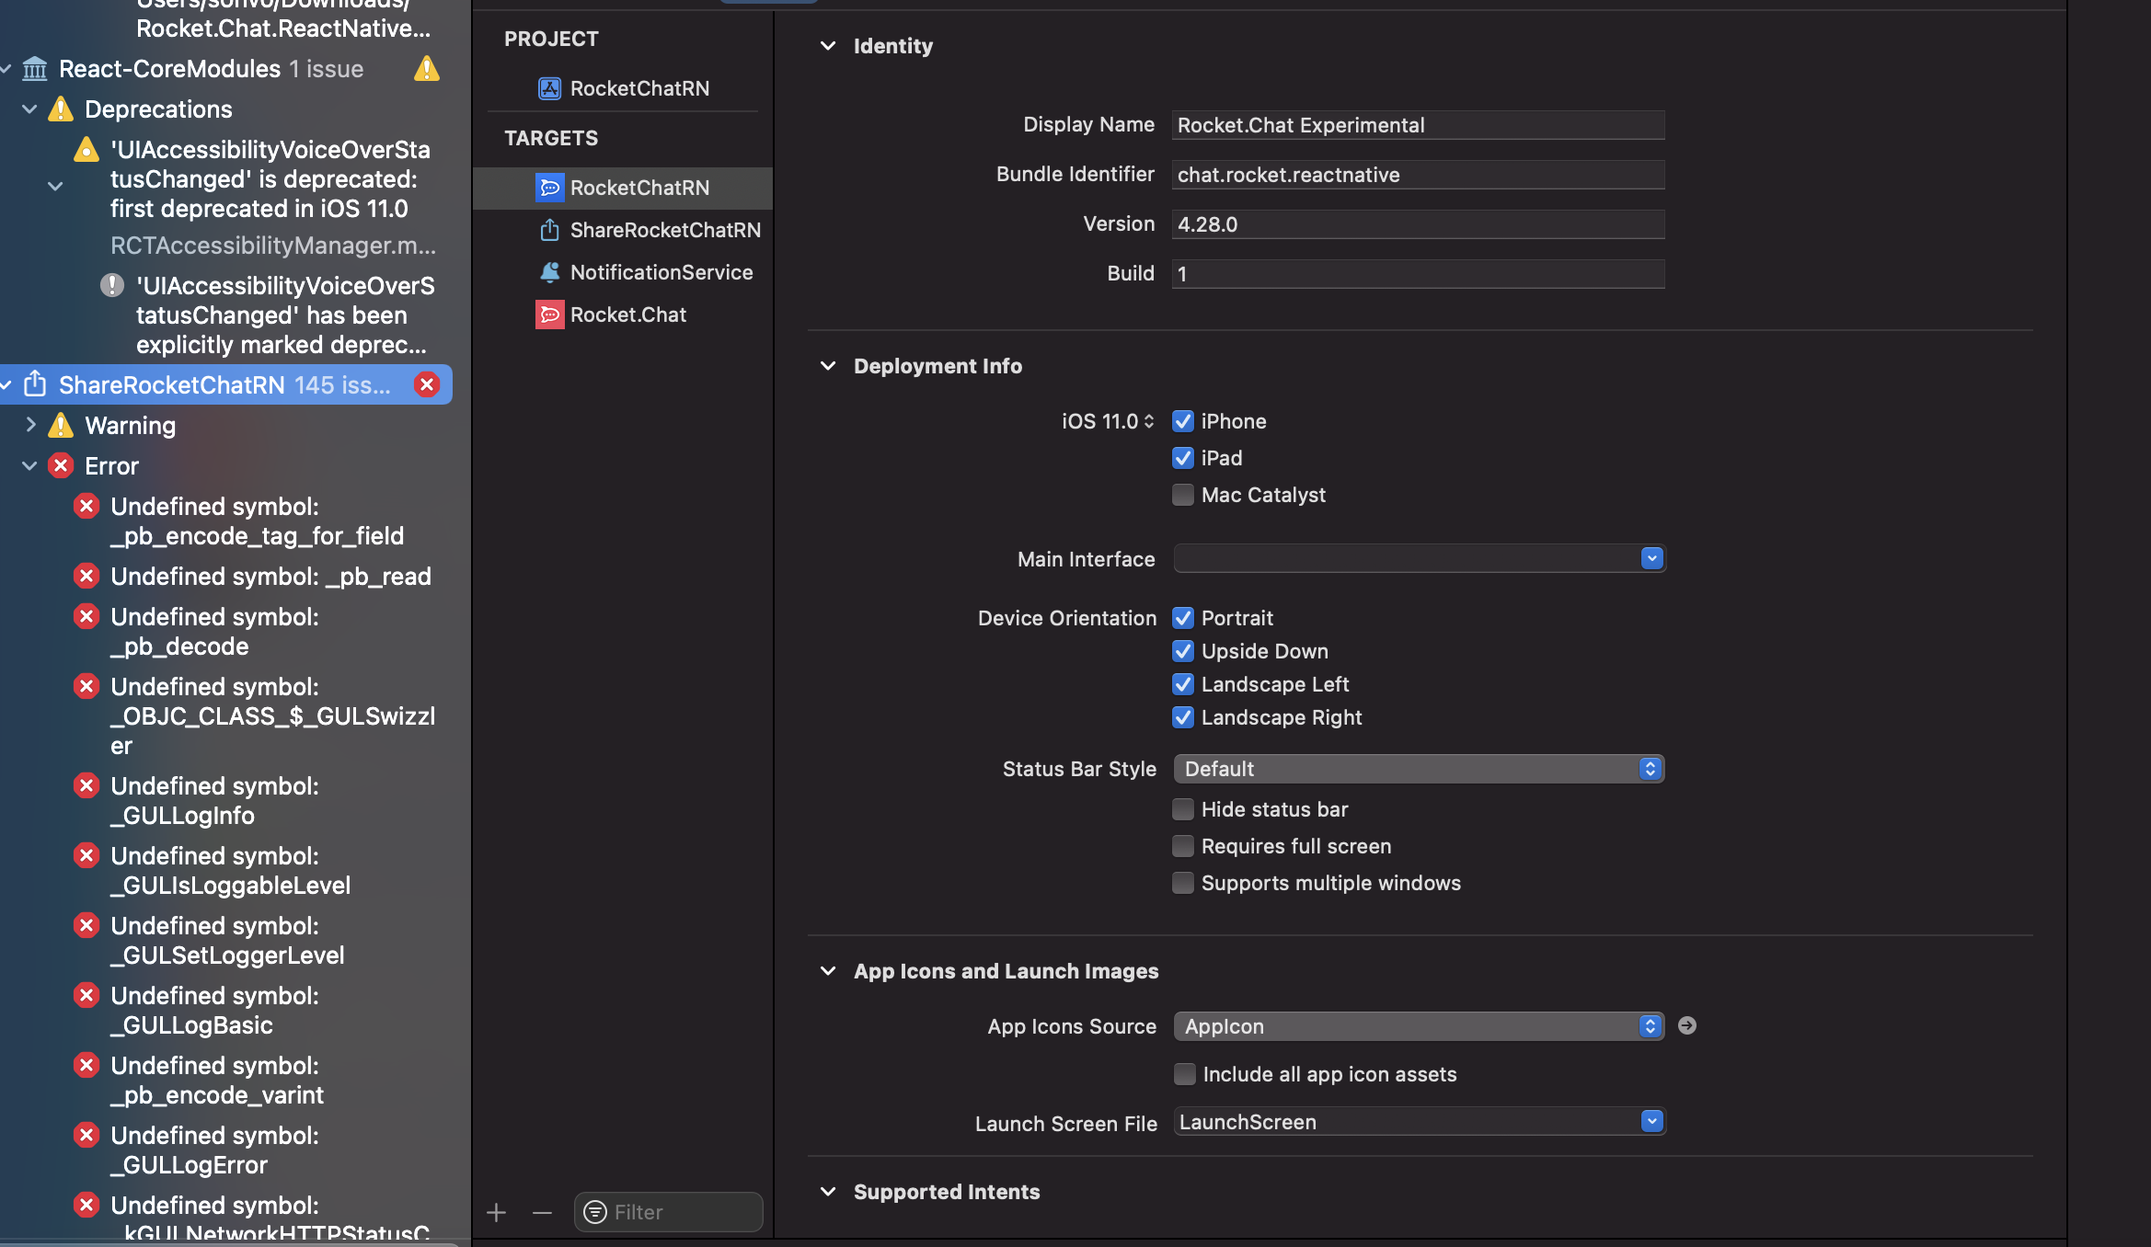The height and width of the screenshot is (1247, 2151).
Task: Collapse the Deployment Info section
Action: coord(827,365)
